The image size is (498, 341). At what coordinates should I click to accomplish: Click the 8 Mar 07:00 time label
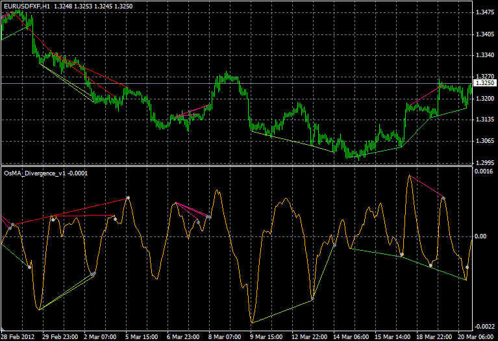point(225,337)
